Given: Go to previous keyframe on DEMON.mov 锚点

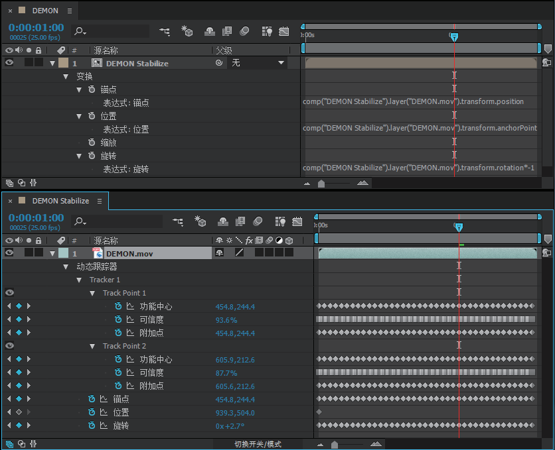Looking at the screenshot, I should pos(9,399).
